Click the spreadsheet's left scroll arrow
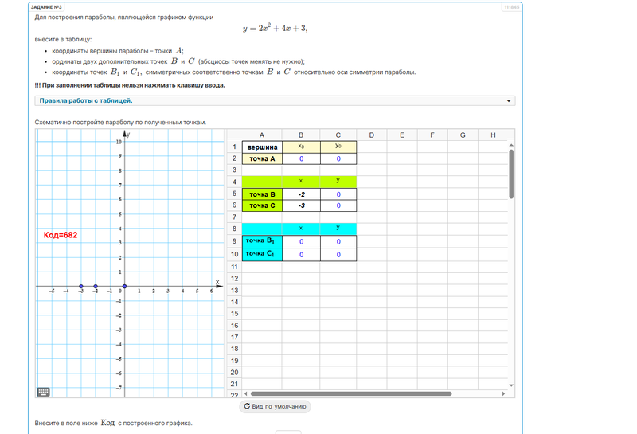 click(245, 393)
